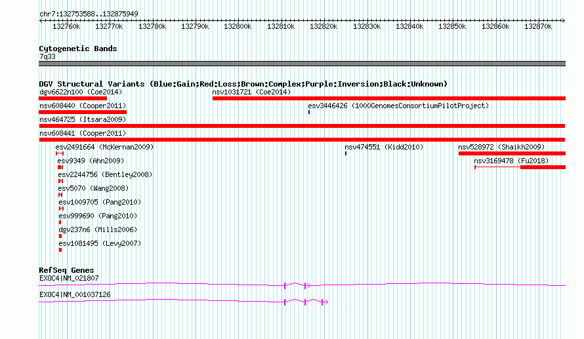Click the 132780k ruler tick label

point(152,26)
